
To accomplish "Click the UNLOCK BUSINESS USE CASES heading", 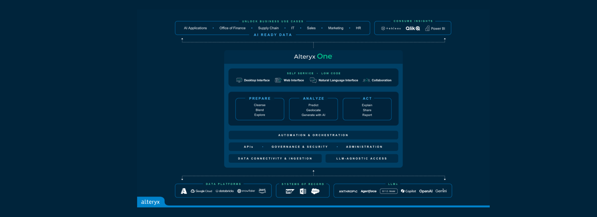I will (x=273, y=21).
